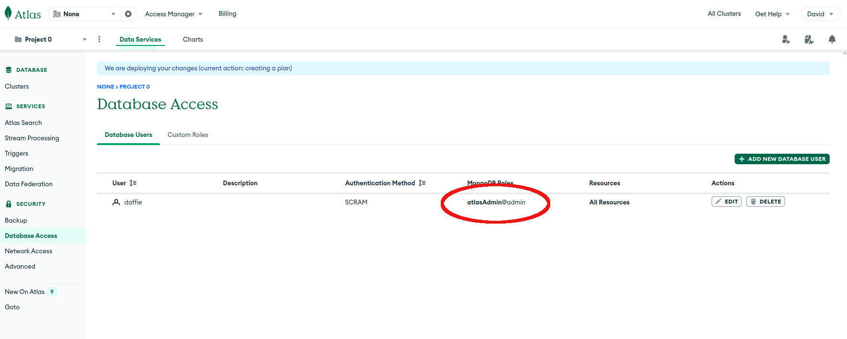The height and width of the screenshot is (339, 847).
Task: Click the atlasAdmin@admin role text
Action: point(496,203)
